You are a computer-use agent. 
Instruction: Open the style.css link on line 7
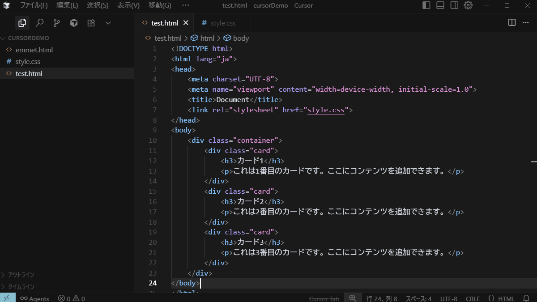[x=326, y=110]
